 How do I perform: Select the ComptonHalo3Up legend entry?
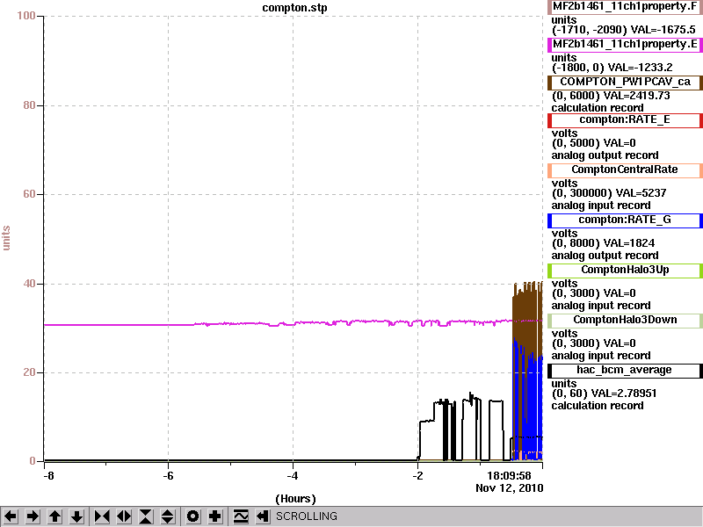625,271
